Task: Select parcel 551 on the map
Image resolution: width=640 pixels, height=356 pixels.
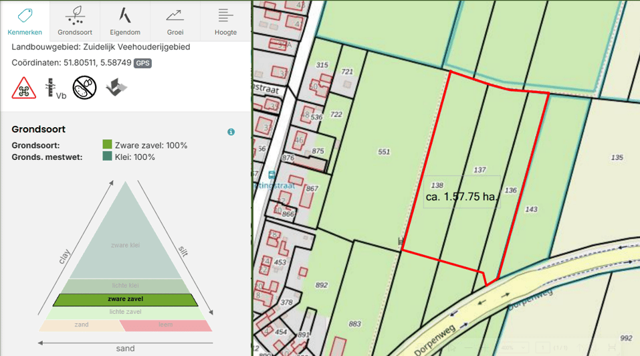Action: coord(384,152)
